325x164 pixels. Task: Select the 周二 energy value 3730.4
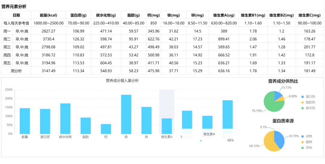[x=48, y=39]
